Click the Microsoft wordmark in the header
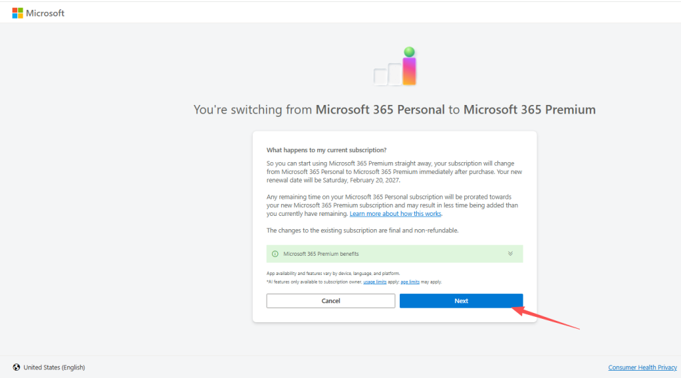This screenshot has width=681, height=378. coord(45,13)
